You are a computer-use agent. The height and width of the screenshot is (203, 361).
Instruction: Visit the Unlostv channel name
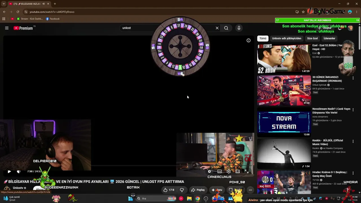pyautogui.click(x=18, y=188)
